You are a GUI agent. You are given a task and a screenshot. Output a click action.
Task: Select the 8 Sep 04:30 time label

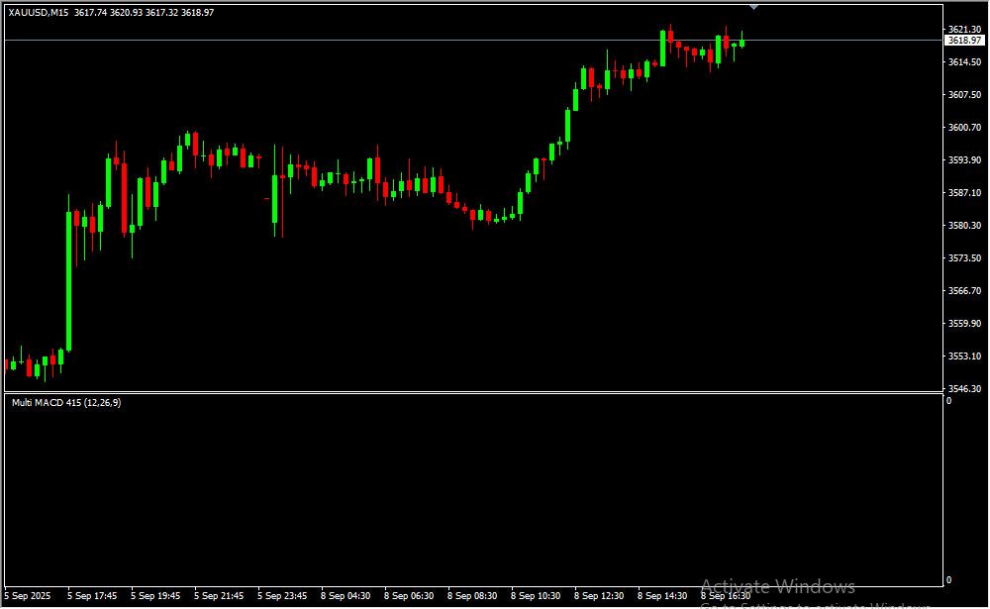point(347,596)
